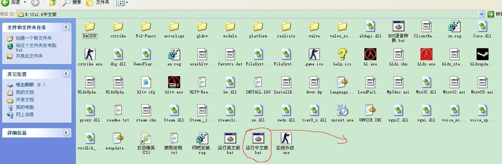Screen dimensions: 502x164
Task: Open 我的电脑 link
Action: pos(25,107)
